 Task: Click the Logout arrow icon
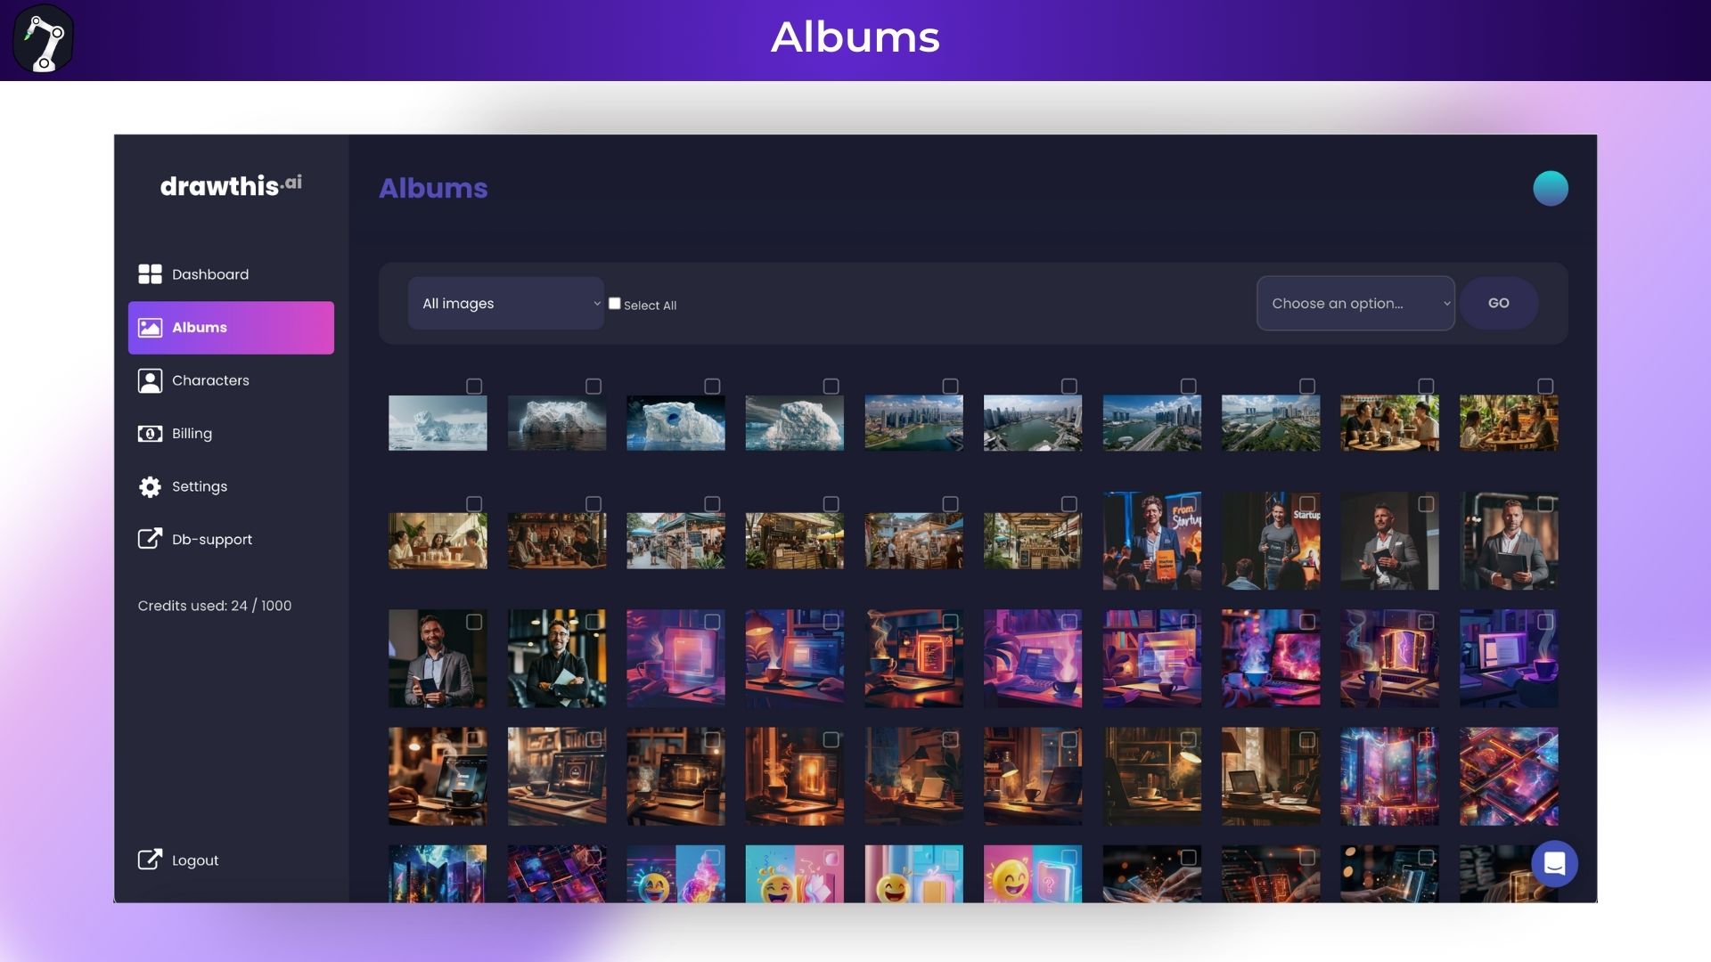pyautogui.click(x=150, y=860)
